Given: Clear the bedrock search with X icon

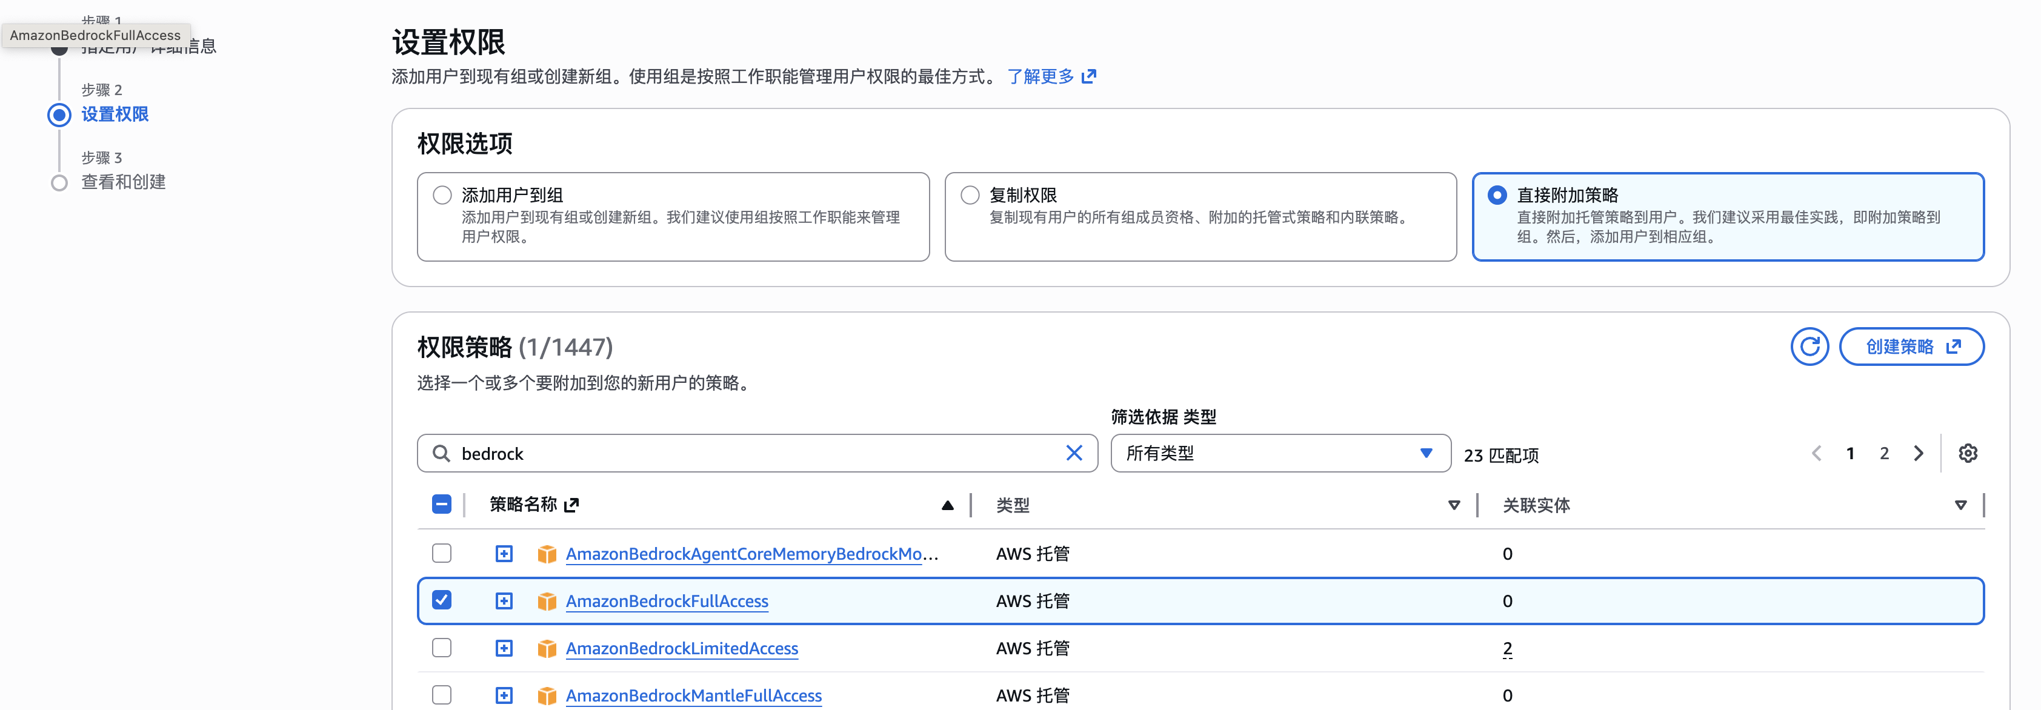Looking at the screenshot, I should click(1074, 453).
